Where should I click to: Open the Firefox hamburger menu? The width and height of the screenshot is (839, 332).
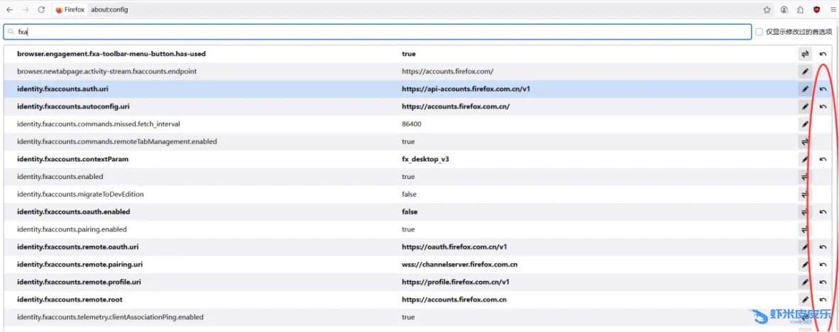[833, 10]
